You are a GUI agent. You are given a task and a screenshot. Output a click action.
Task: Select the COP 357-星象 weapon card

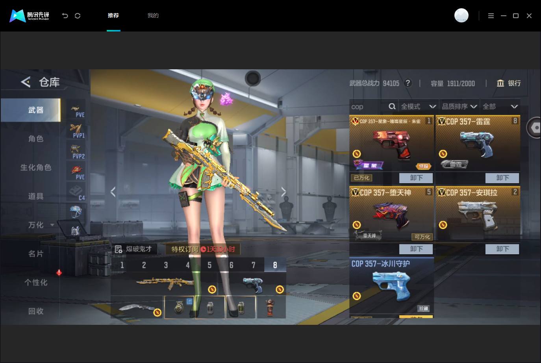(391, 143)
